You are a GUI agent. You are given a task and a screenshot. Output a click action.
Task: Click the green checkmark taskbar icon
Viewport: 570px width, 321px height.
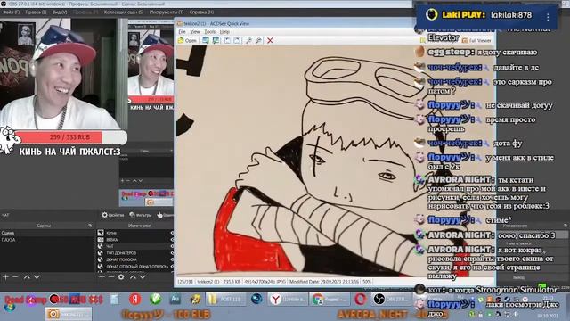(x=155, y=300)
